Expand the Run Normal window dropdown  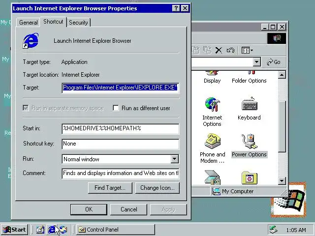point(174,159)
